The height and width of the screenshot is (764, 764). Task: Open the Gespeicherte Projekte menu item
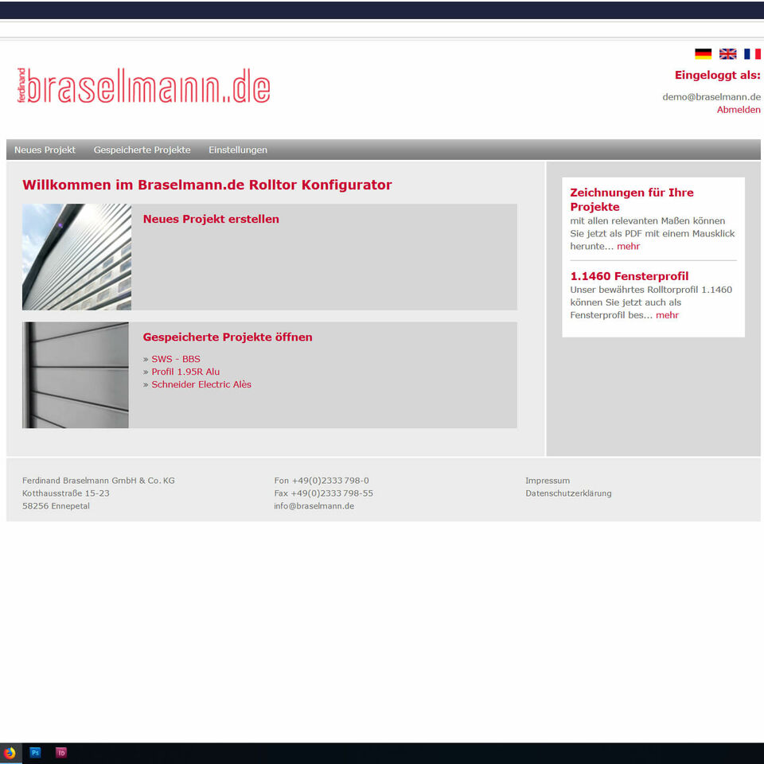(142, 150)
